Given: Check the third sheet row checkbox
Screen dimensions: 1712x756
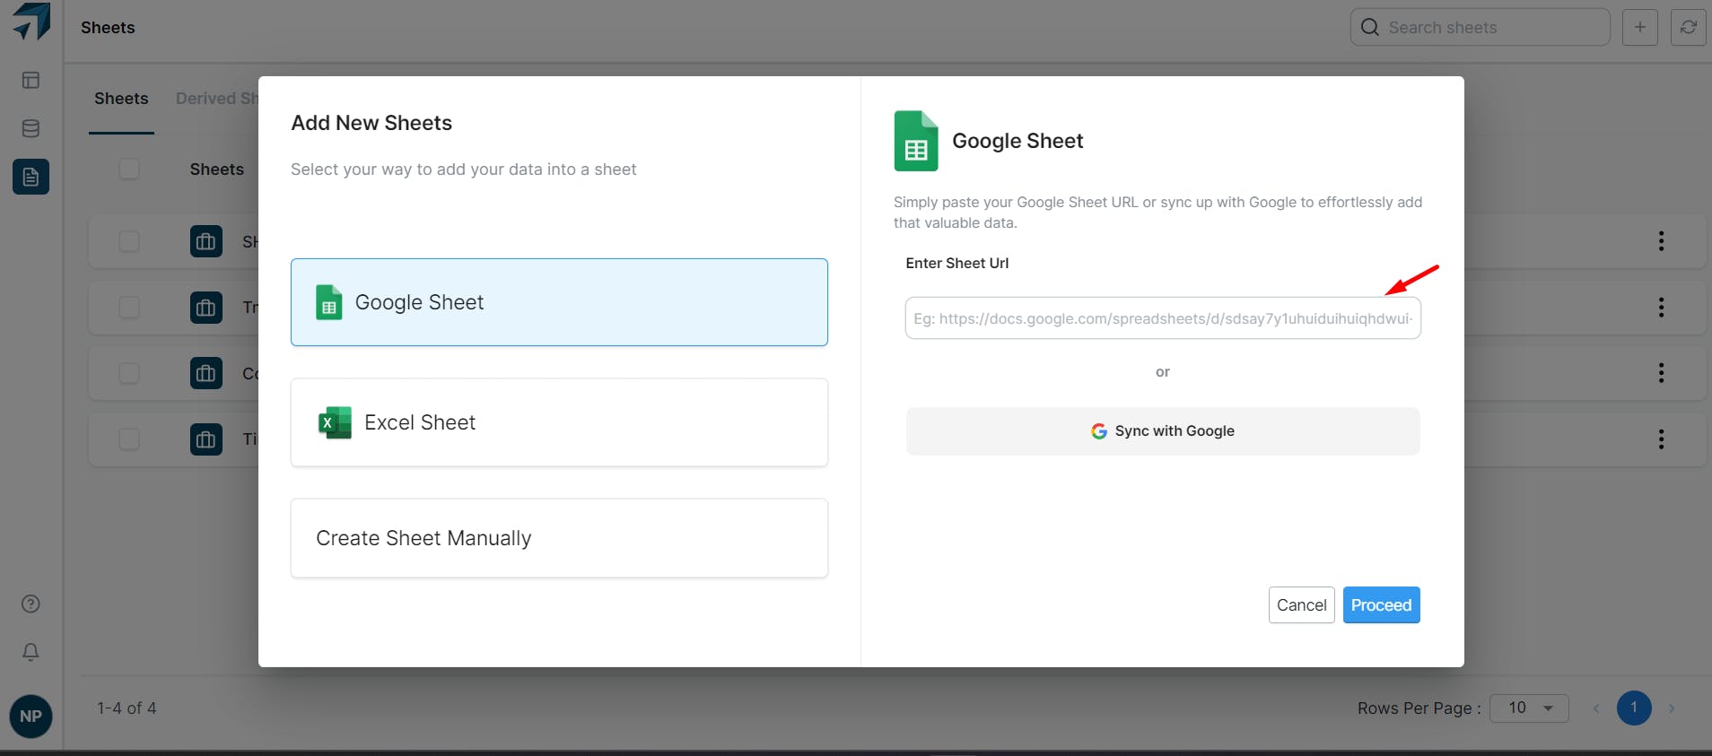Looking at the screenshot, I should (x=129, y=373).
